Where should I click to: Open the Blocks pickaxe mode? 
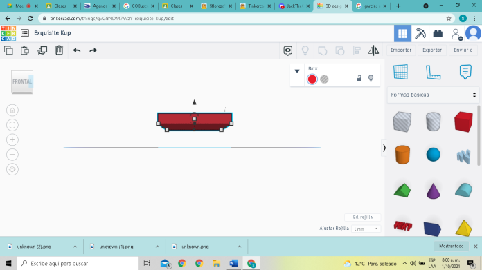click(420, 33)
